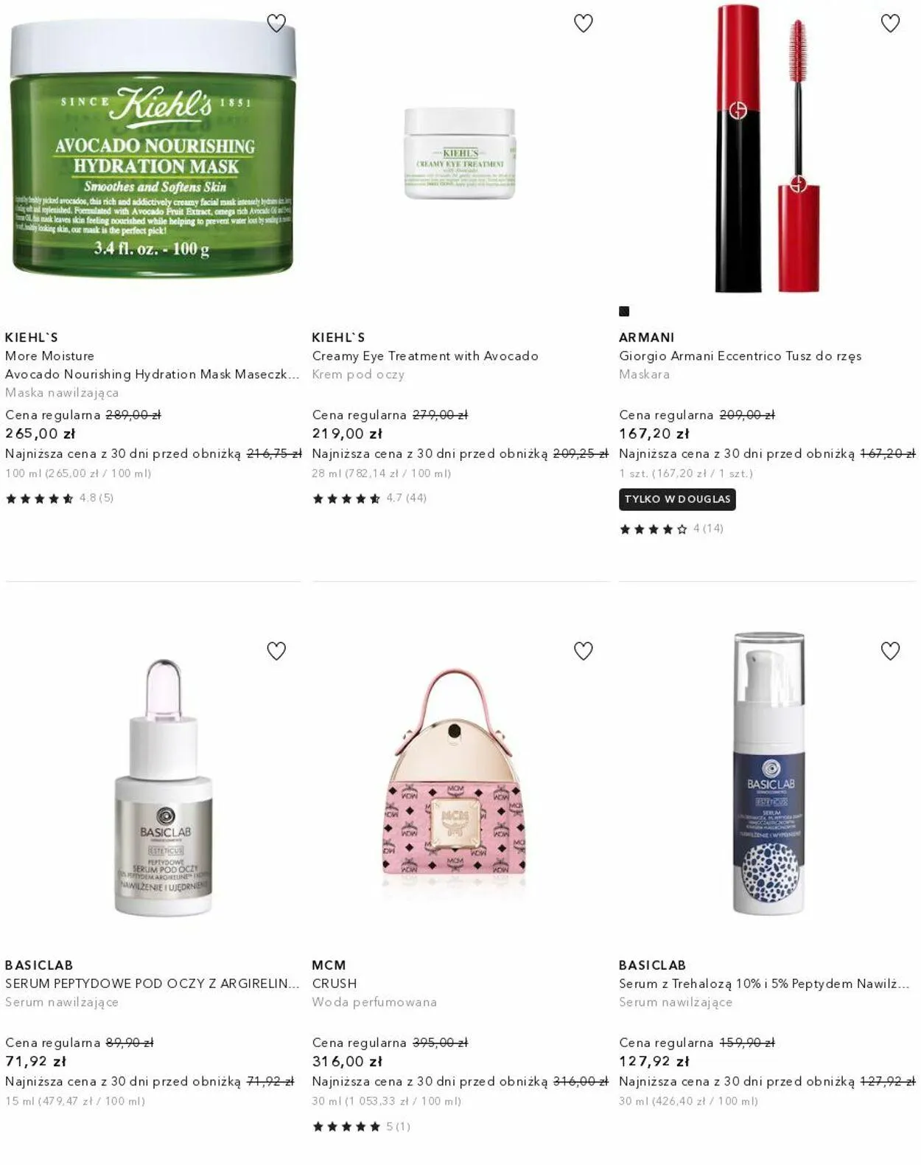Click the Tylko w Douglas badge
This screenshot has height=1165, width=921.
[x=677, y=499]
